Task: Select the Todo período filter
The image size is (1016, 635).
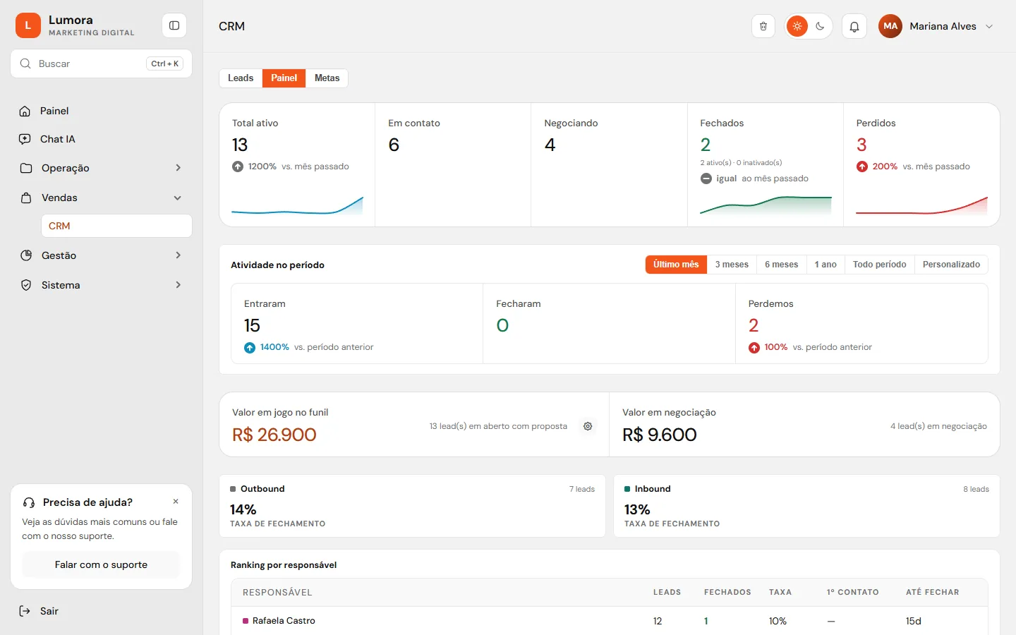Action: [x=879, y=265]
